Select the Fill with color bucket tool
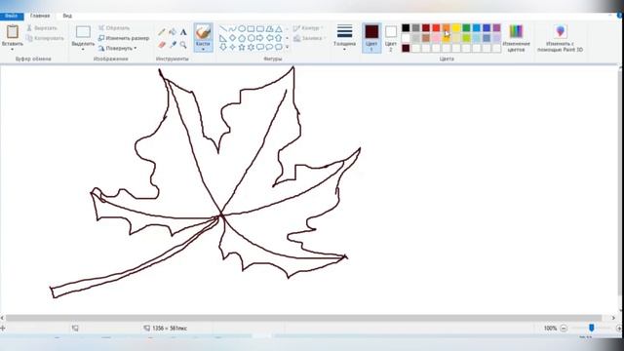Viewport: 624px width, 351px height. click(x=173, y=32)
